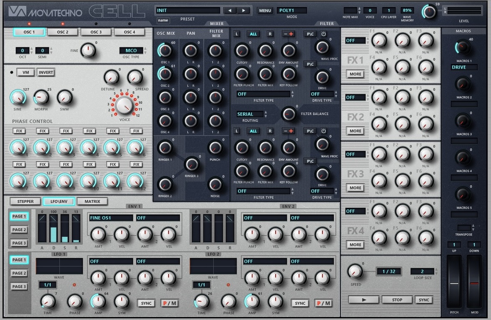
Task: Open the OSC TYPE MCO selector
Action: click(131, 51)
